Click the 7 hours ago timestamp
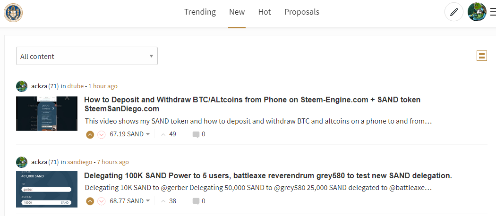Image resolution: width=496 pixels, height=216 pixels. pyautogui.click(x=113, y=162)
